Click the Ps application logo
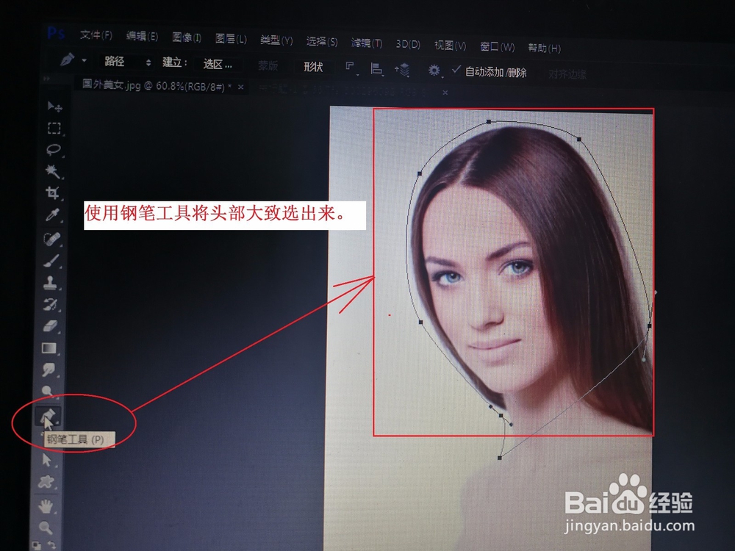This screenshot has height=551, width=735. (x=57, y=33)
